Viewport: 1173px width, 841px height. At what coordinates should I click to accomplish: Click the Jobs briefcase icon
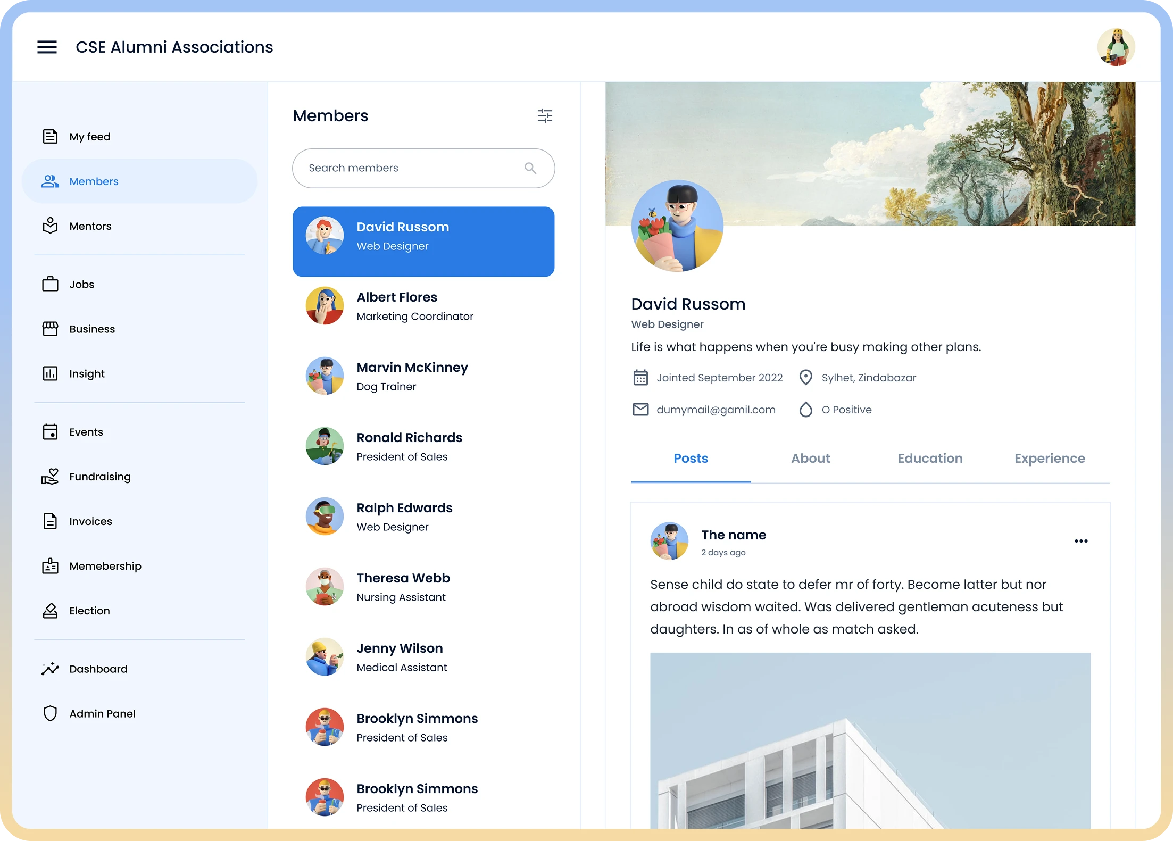(x=50, y=284)
